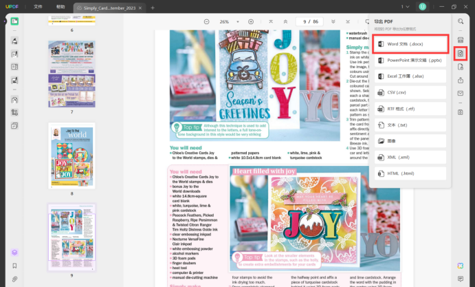The height and width of the screenshot is (287, 475).
Task: Click the Save as other icon
Action: click(x=461, y=112)
